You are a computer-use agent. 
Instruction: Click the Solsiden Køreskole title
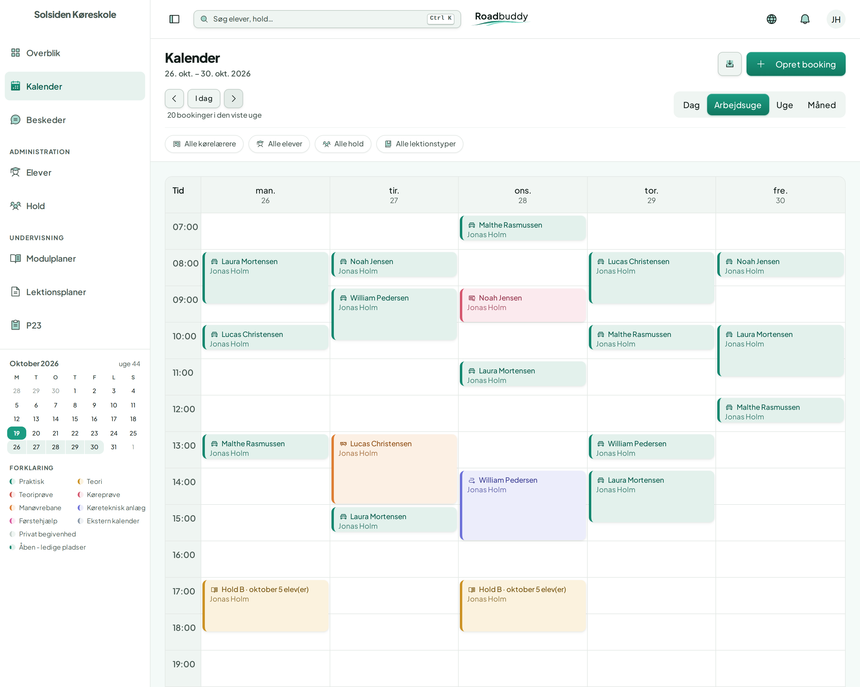[75, 15]
